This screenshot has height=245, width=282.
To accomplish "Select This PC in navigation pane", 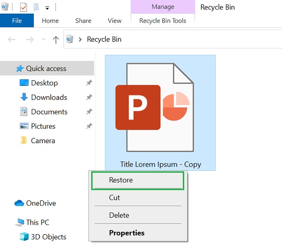I will [38, 222].
